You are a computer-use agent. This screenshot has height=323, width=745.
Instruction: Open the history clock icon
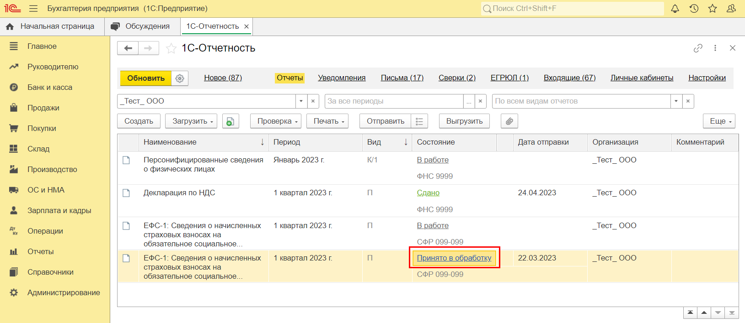[x=694, y=9]
